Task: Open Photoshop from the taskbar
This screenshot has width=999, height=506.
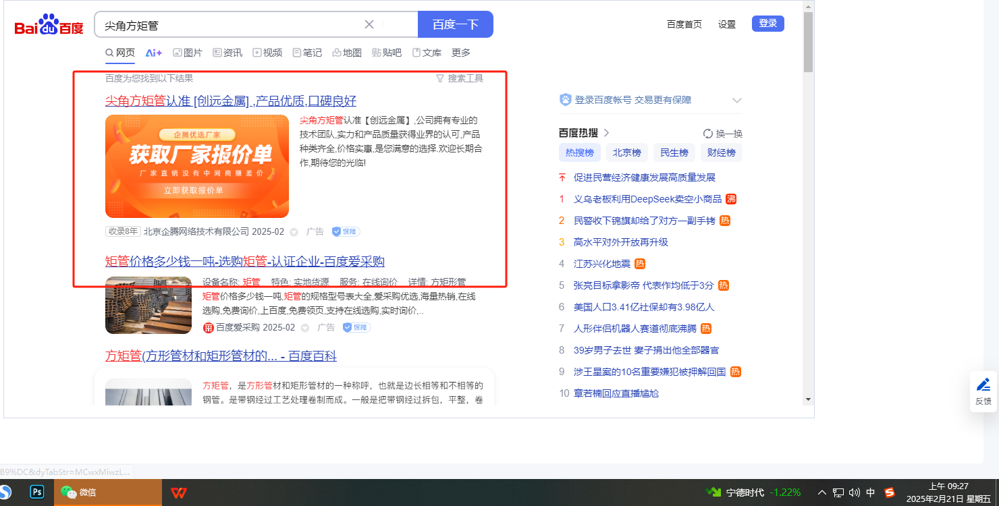Action: coord(36,492)
